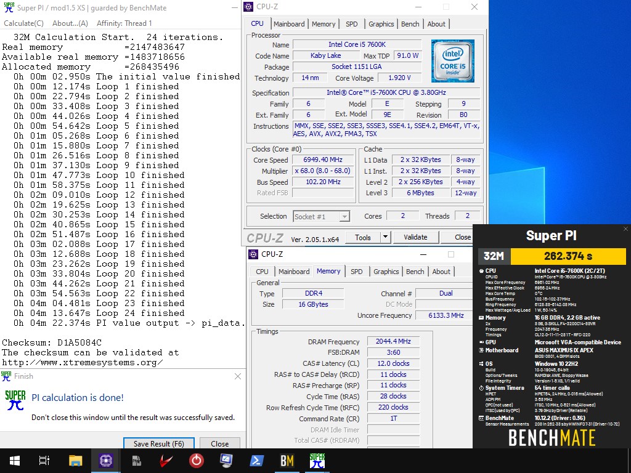Viewport: 631px width, 473px height.
Task: Select Mainboard tab in top CPU-Z window
Action: 289,24
